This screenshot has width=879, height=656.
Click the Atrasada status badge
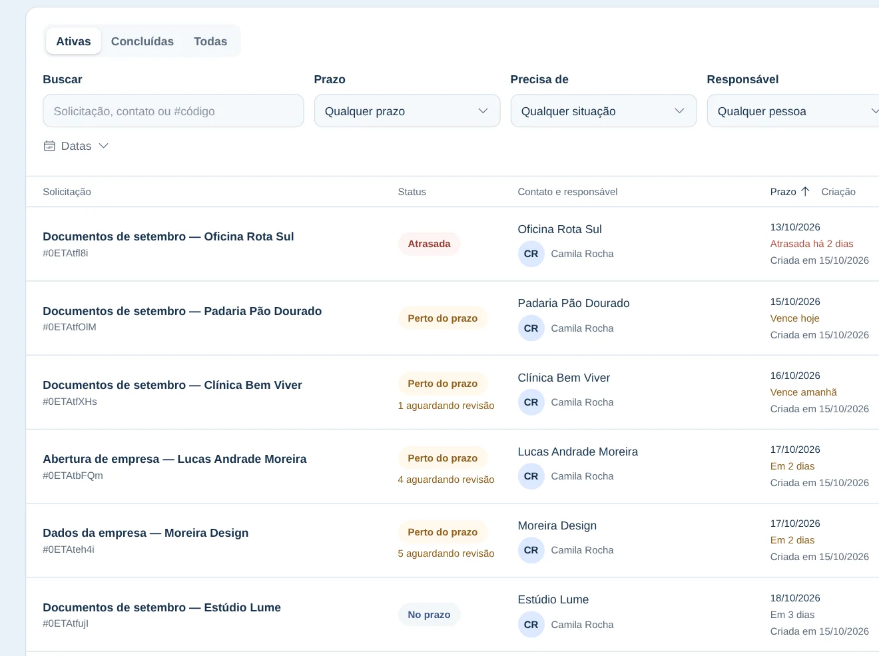(429, 244)
